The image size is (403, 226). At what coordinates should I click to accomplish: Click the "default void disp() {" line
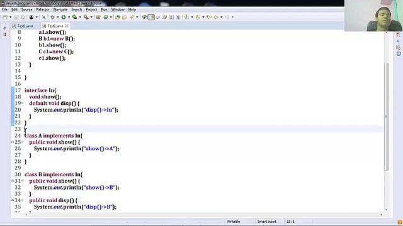[54, 103]
